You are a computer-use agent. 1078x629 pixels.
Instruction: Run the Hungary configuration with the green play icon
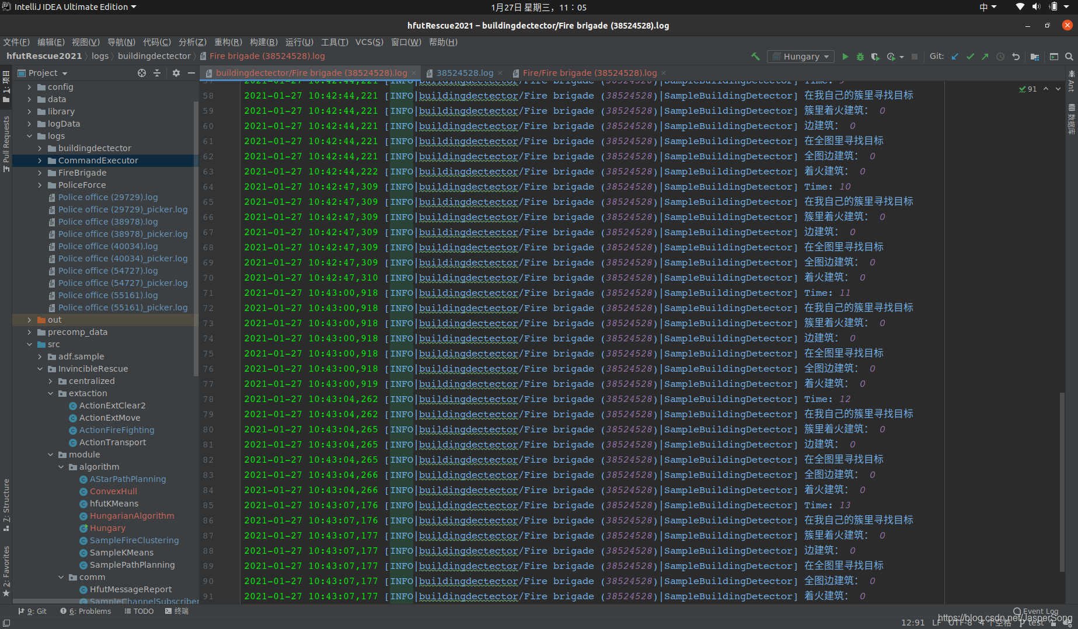tap(845, 57)
